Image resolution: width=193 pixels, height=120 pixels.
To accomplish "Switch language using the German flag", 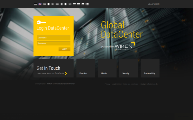I will [x=36, y=4].
